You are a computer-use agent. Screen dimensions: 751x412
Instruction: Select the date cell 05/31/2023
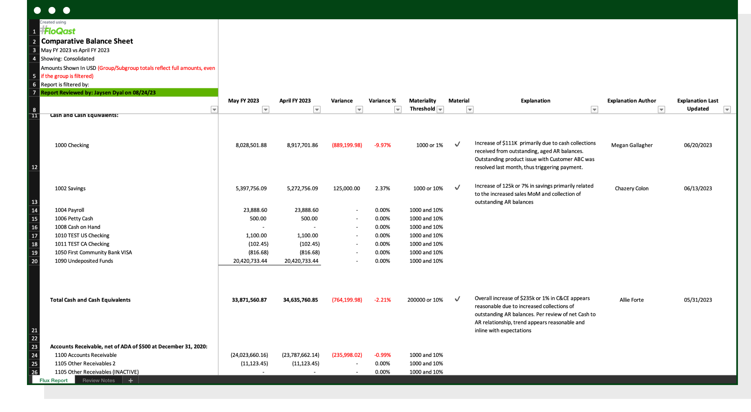point(698,300)
